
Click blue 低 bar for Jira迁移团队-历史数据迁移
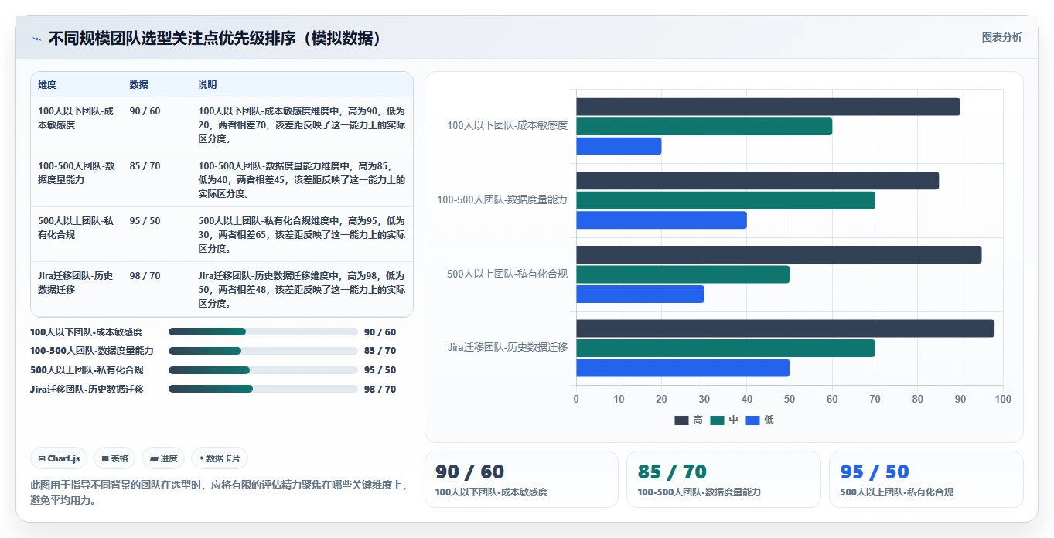click(683, 368)
